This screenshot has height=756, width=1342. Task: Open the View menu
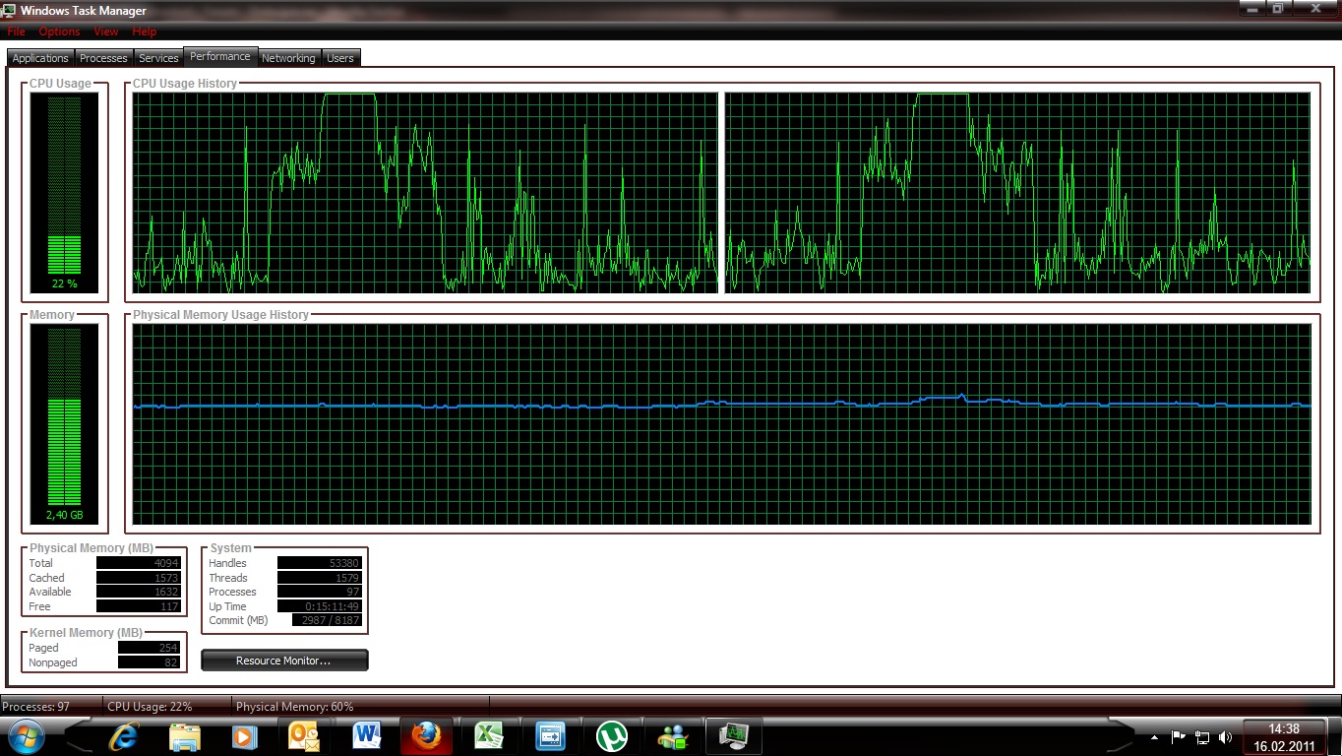(106, 31)
